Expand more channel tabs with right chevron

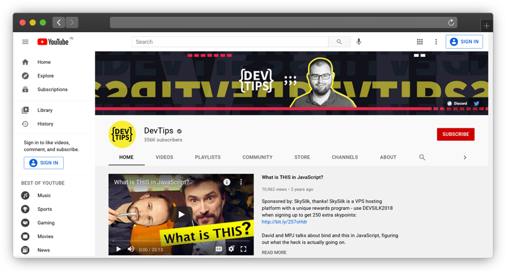click(x=465, y=157)
